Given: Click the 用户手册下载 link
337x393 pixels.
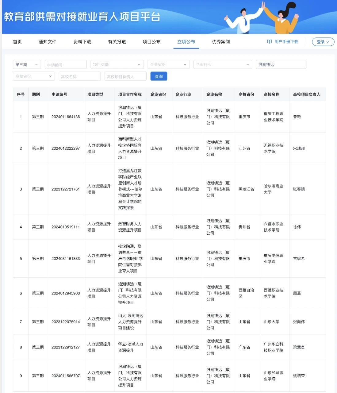Looking at the screenshot, I should coord(286,42).
